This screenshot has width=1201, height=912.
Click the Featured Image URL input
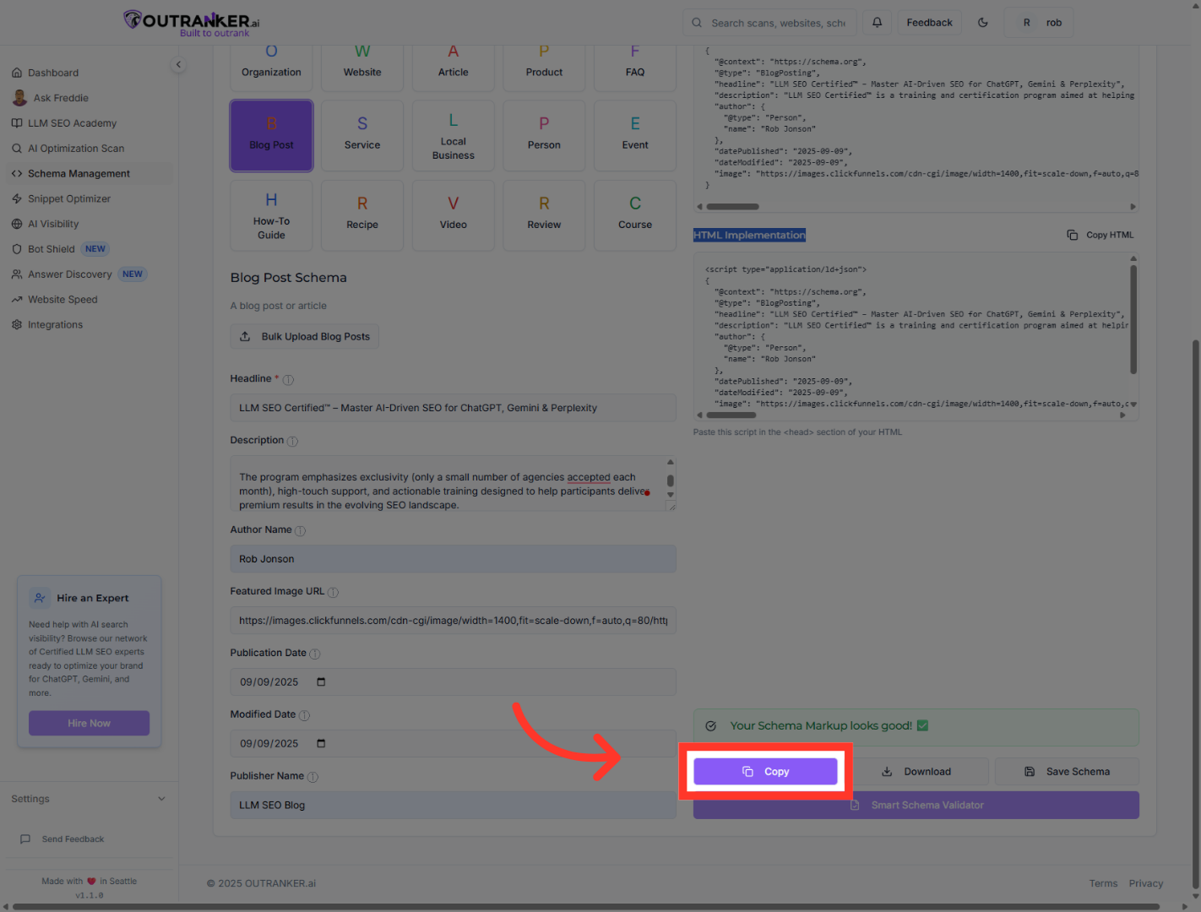pos(453,621)
